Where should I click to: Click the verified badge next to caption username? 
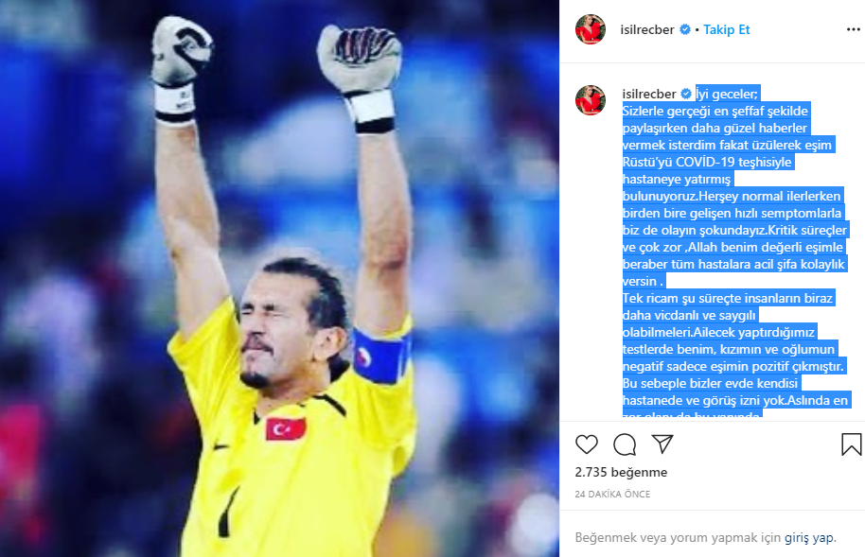tap(686, 95)
